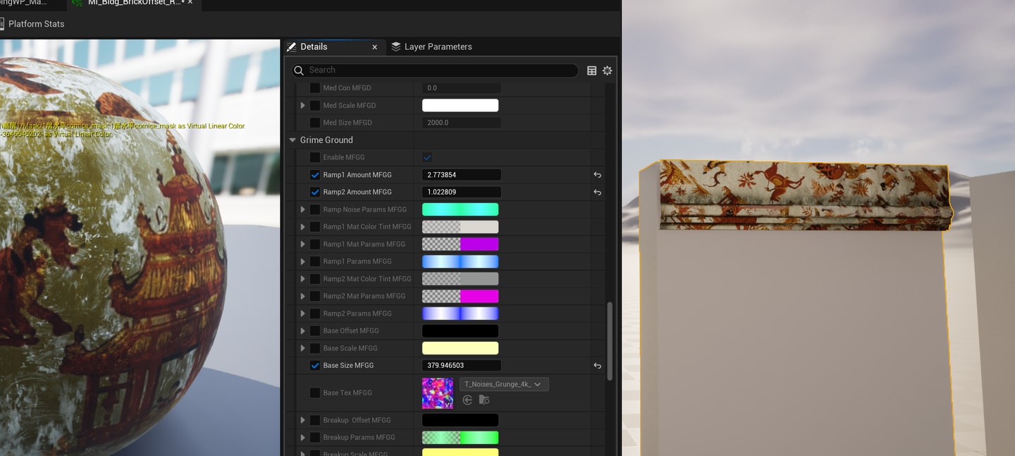1015x456 pixels.
Task: Uncheck Base Size MFGG override
Action: click(x=315, y=366)
